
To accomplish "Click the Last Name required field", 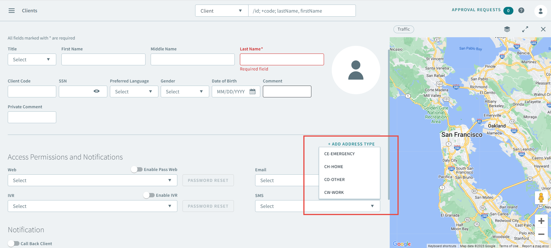I will (x=282, y=60).
